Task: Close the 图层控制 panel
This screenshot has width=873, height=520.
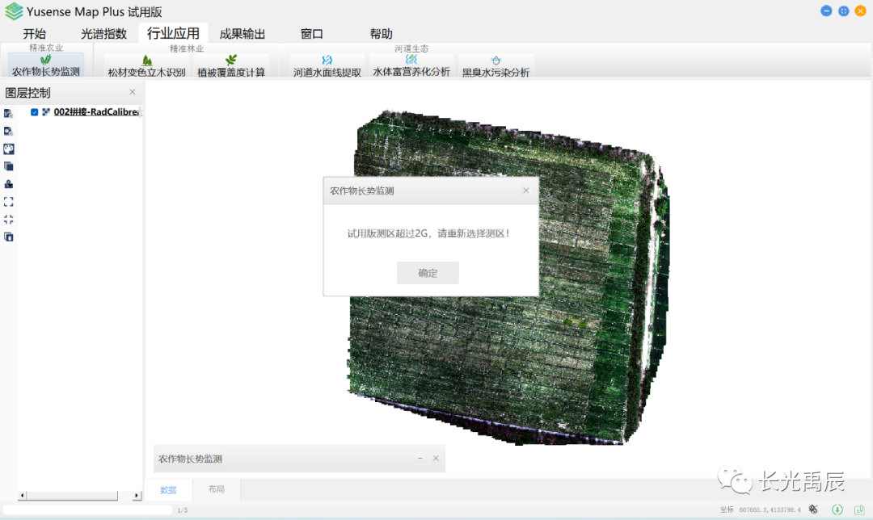Action: [x=133, y=92]
